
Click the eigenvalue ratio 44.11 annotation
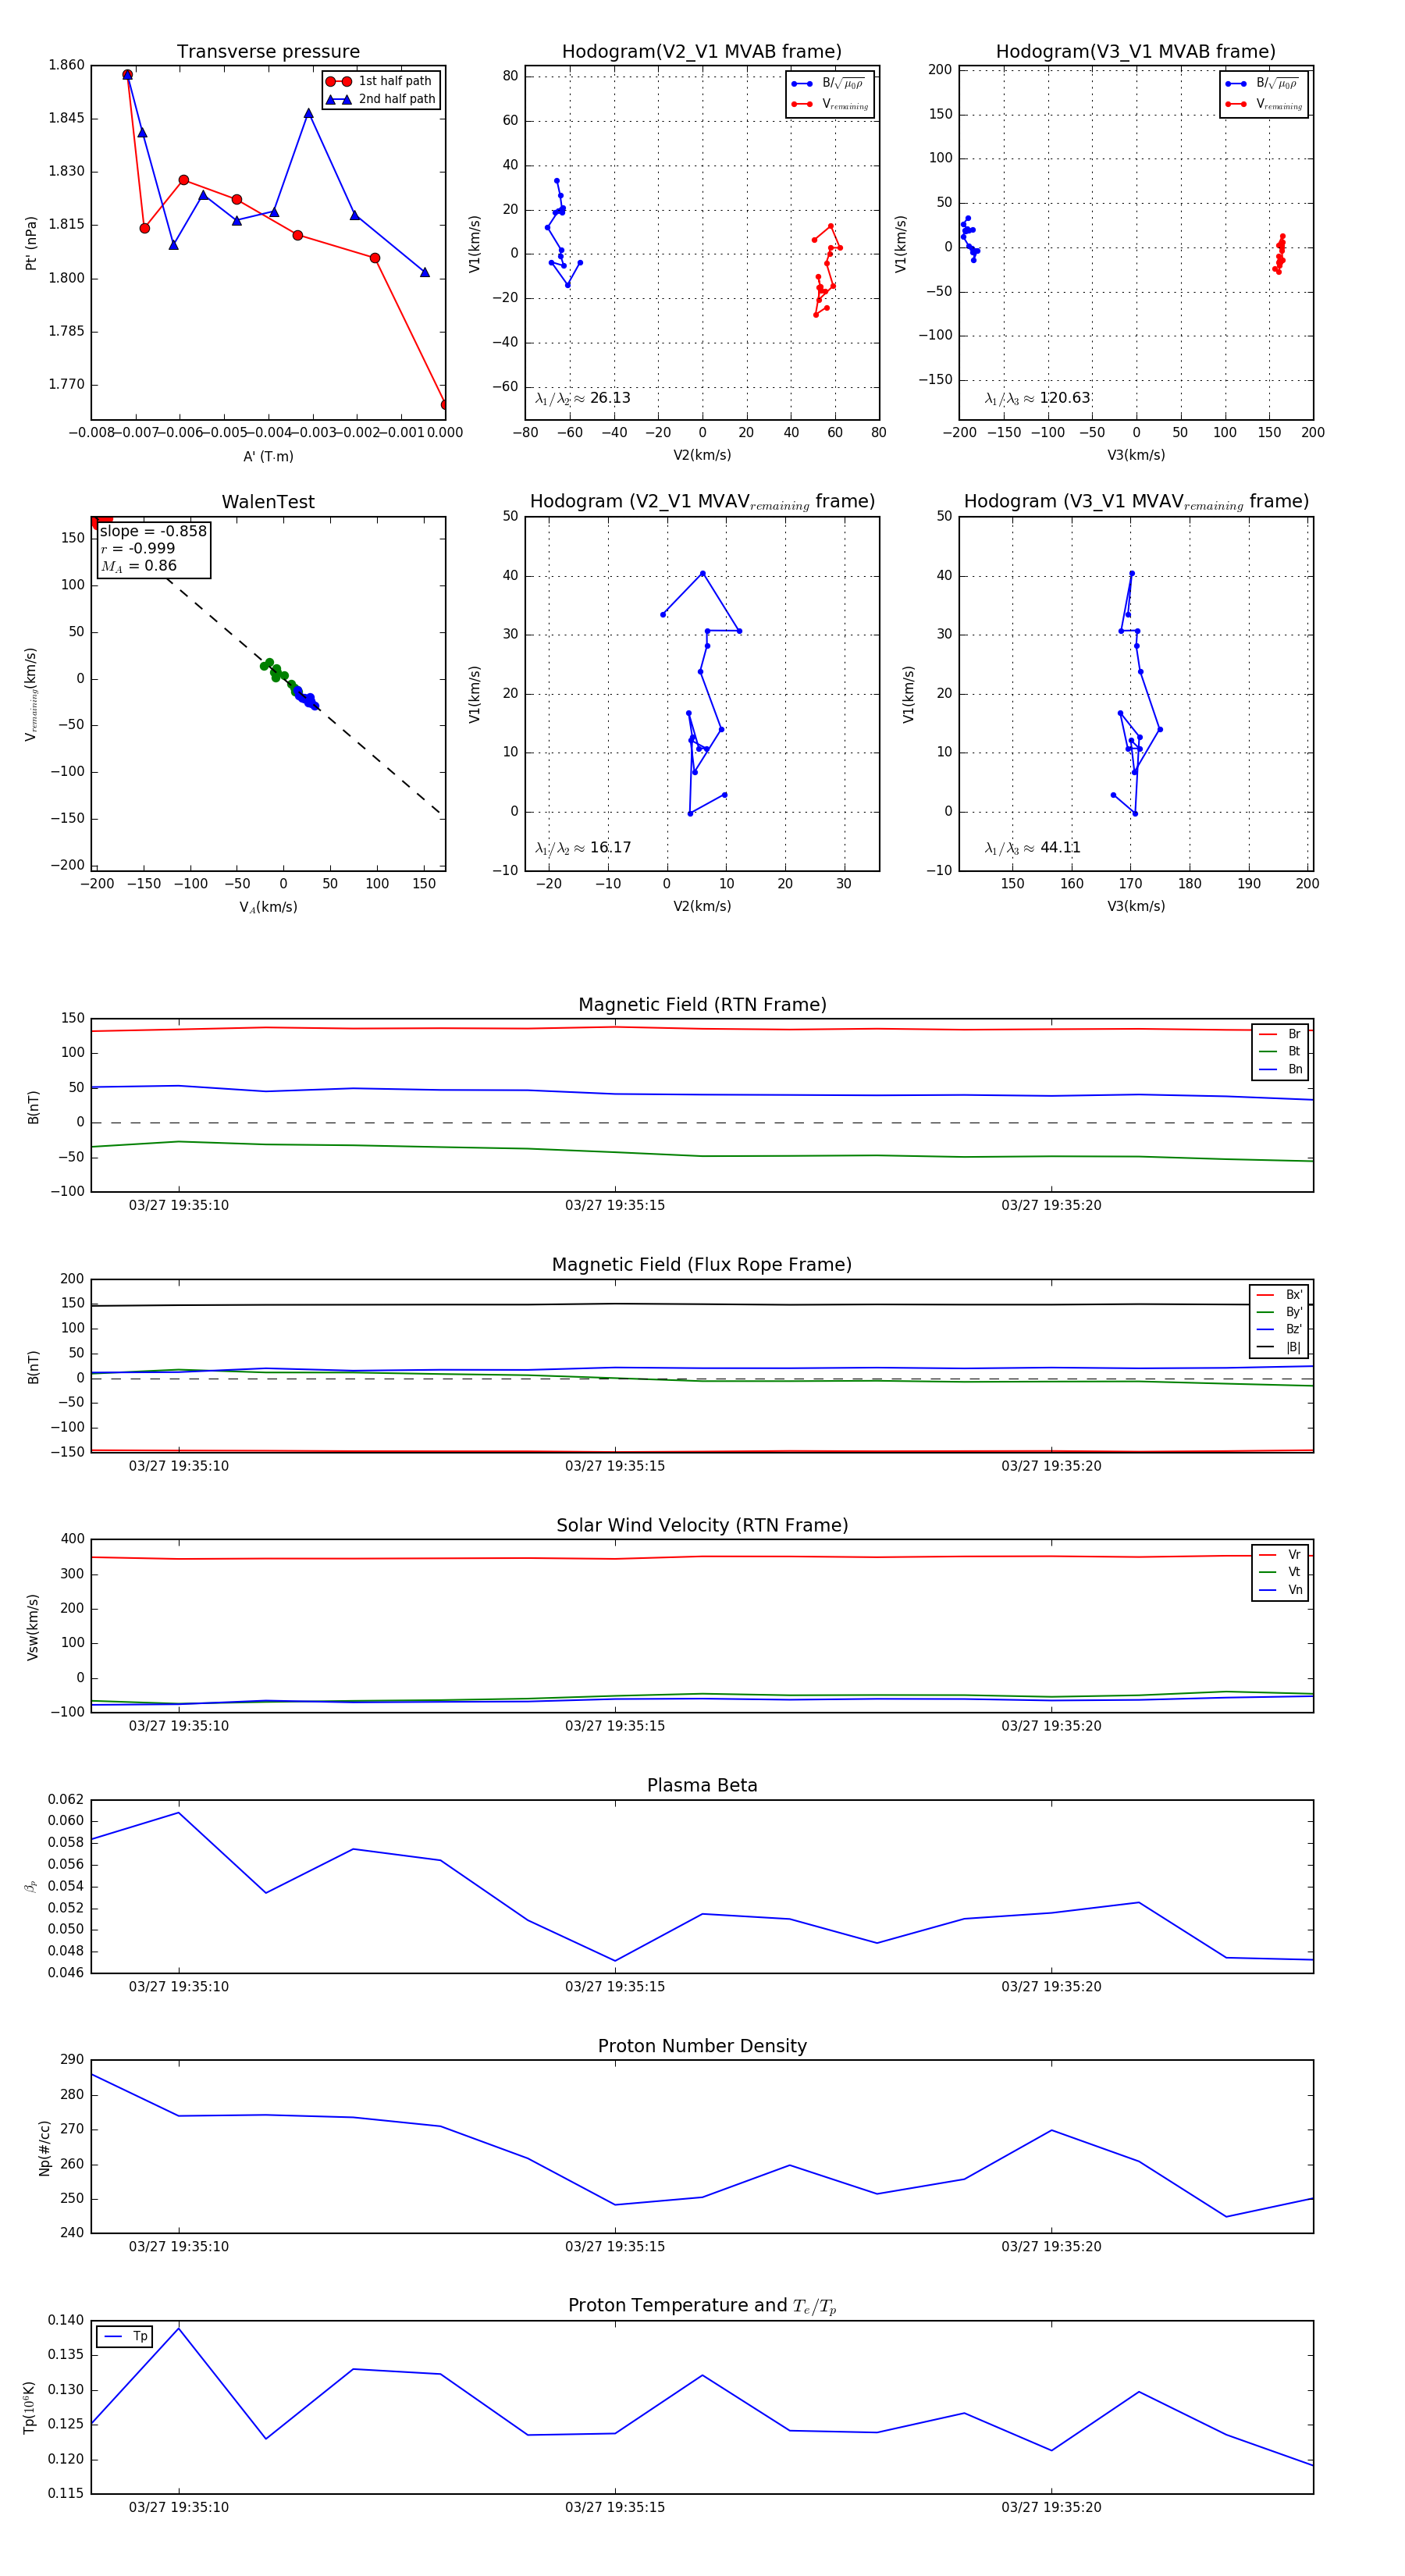coord(1033,848)
